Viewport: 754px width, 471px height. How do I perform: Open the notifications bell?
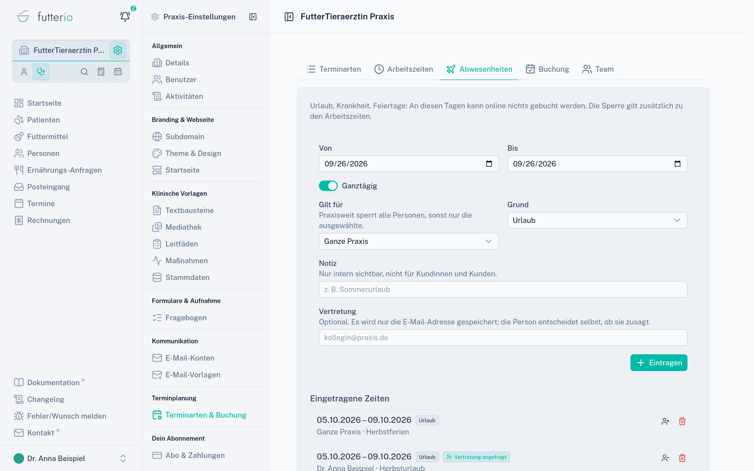[x=125, y=16]
